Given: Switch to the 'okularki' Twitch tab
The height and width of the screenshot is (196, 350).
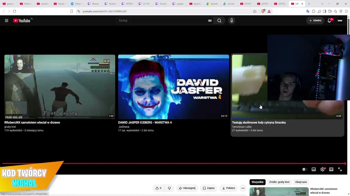Looking at the screenshot, I should (x=111, y=4).
